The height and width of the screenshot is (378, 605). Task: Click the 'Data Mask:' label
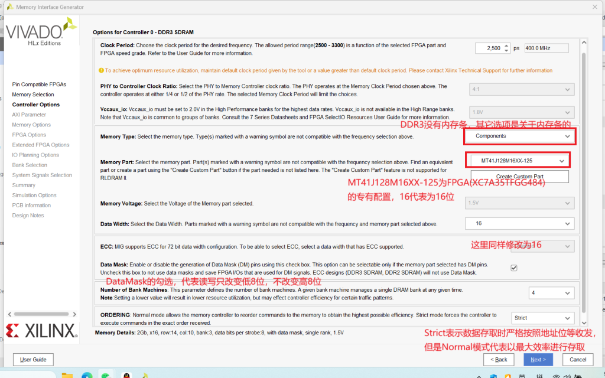coord(114,265)
